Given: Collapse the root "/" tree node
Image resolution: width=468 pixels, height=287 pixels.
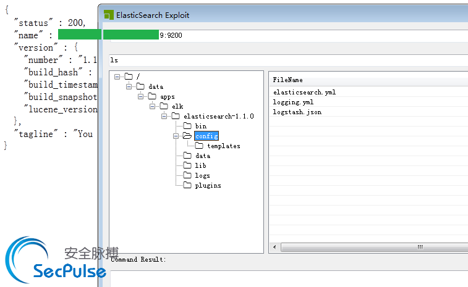Looking at the screenshot, I should coord(117,77).
